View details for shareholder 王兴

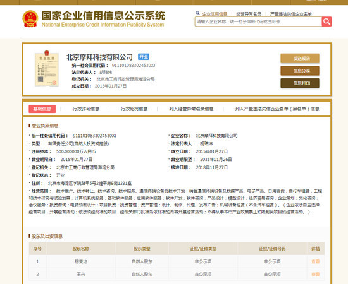[315, 275]
